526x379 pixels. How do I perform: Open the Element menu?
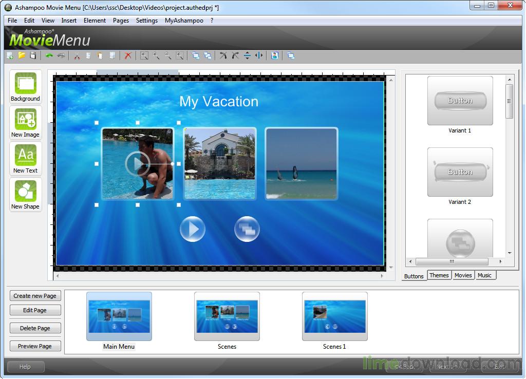click(x=95, y=21)
